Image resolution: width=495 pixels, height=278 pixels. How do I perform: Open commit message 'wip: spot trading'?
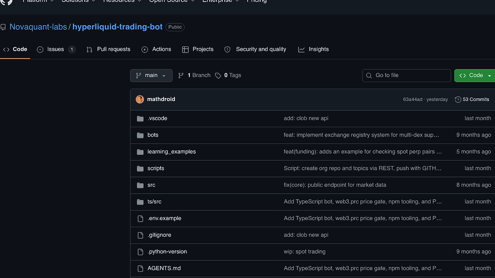305,251
